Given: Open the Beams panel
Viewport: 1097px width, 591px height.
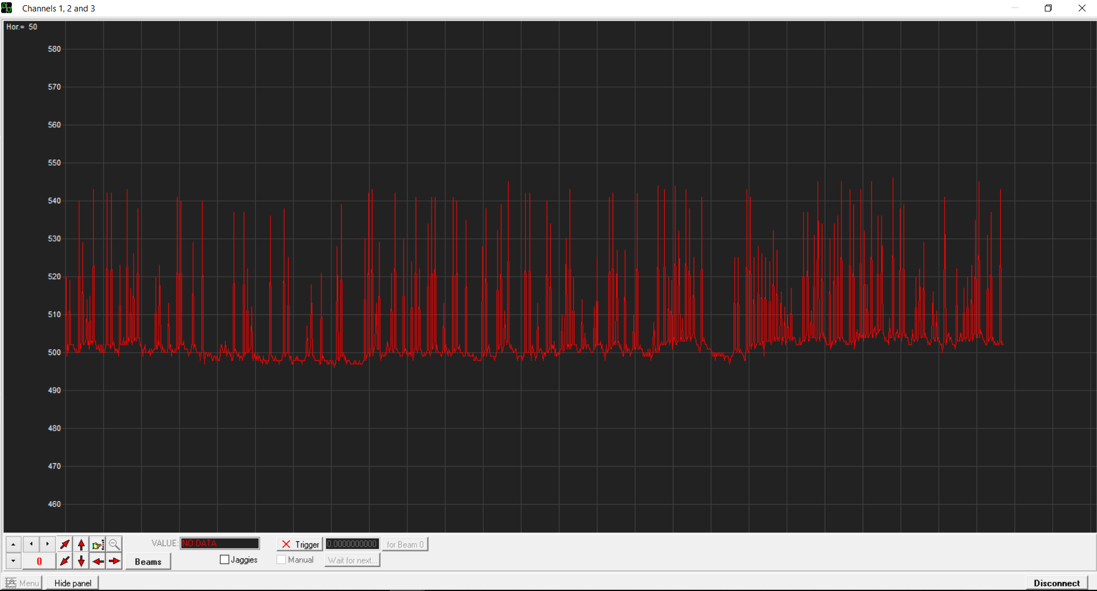Looking at the screenshot, I should pos(148,561).
